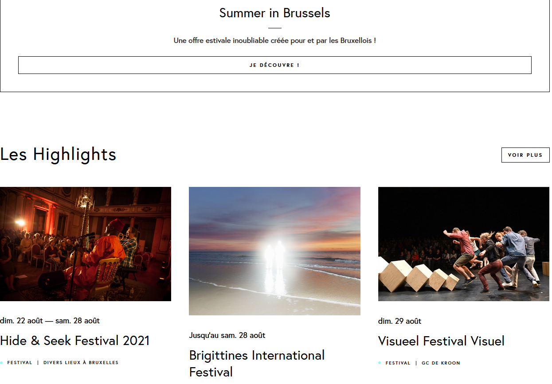The height and width of the screenshot is (384, 552).
Task: Click the "DIVERS LIEUX À BRUXELLES" venue tag
Action: tap(81, 363)
